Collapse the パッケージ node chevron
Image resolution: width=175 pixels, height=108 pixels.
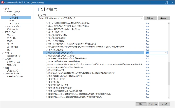[3, 53]
